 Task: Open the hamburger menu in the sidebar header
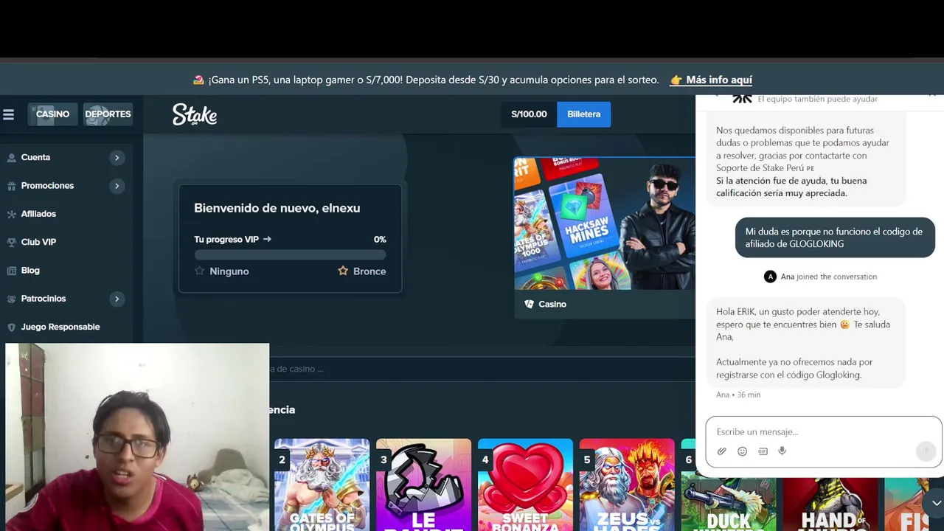point(9,114)
